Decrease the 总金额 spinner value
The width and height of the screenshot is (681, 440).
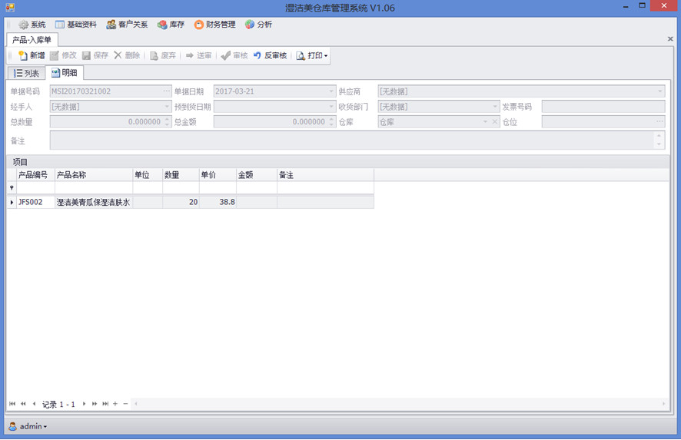click(331, 125)
